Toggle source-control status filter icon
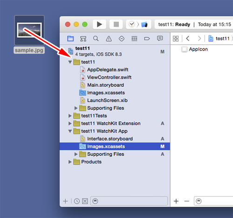The height and width of the screenshot is (218, 233). (85, 201)
